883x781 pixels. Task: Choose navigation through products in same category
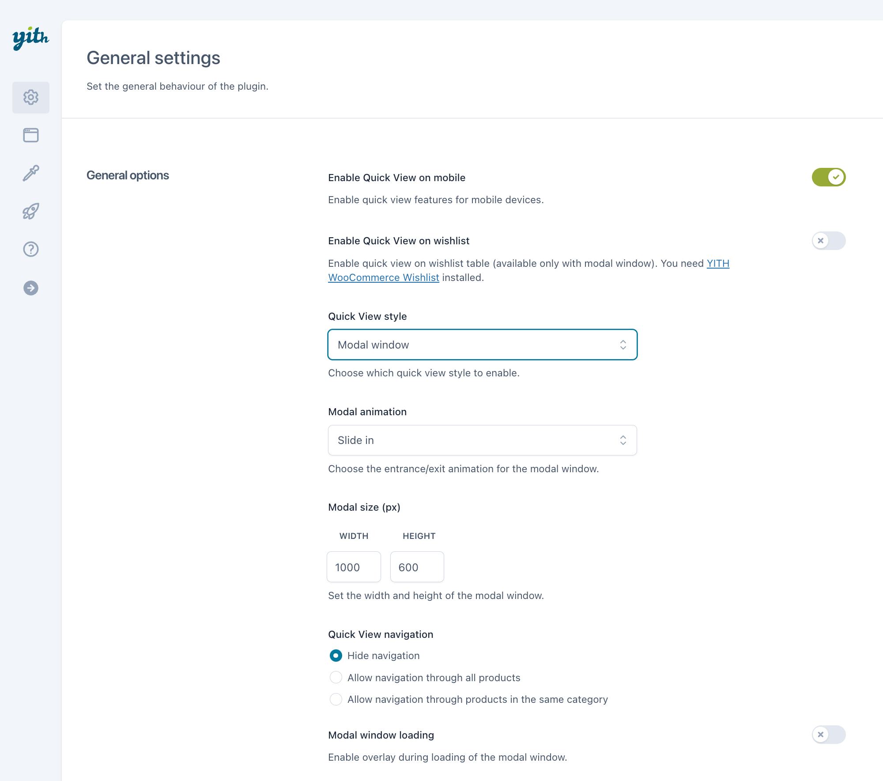pos(336,699)
